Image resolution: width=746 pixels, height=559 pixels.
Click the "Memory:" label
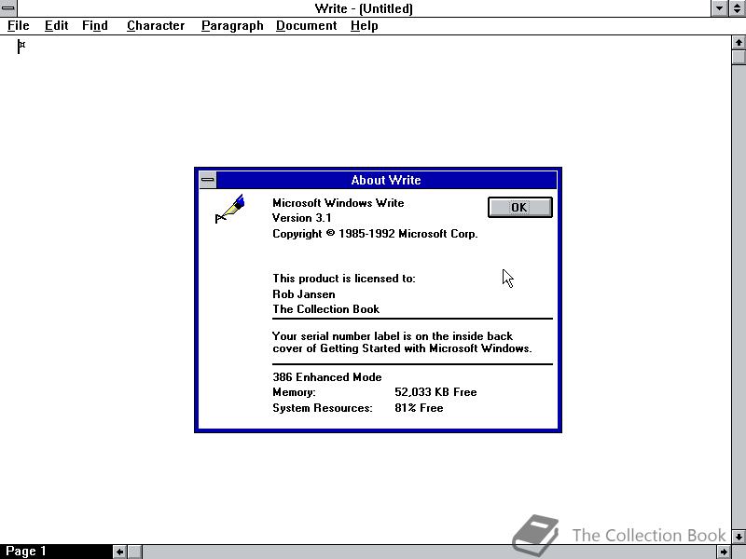tap(294, 392)
